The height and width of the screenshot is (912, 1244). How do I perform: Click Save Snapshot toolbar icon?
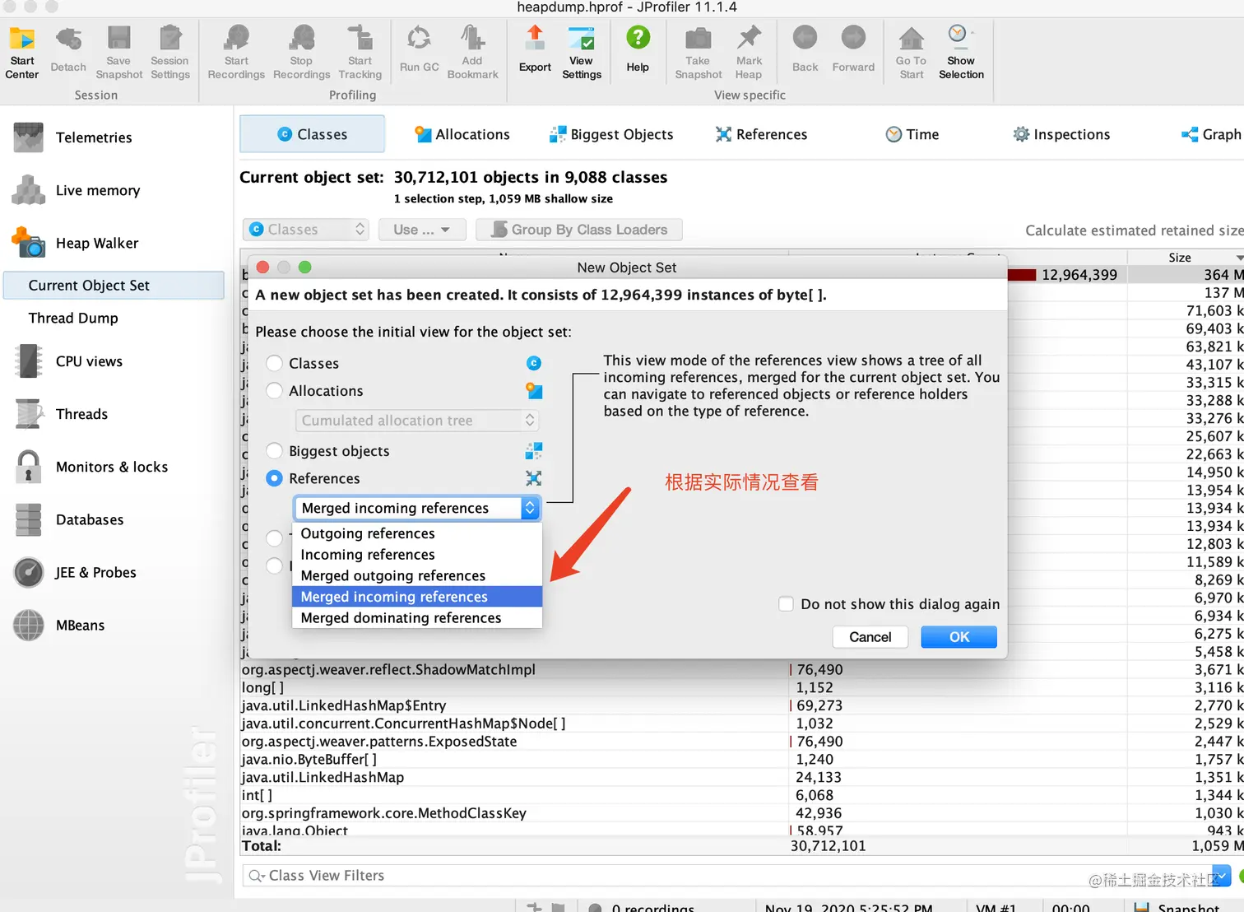pos(118,53)
